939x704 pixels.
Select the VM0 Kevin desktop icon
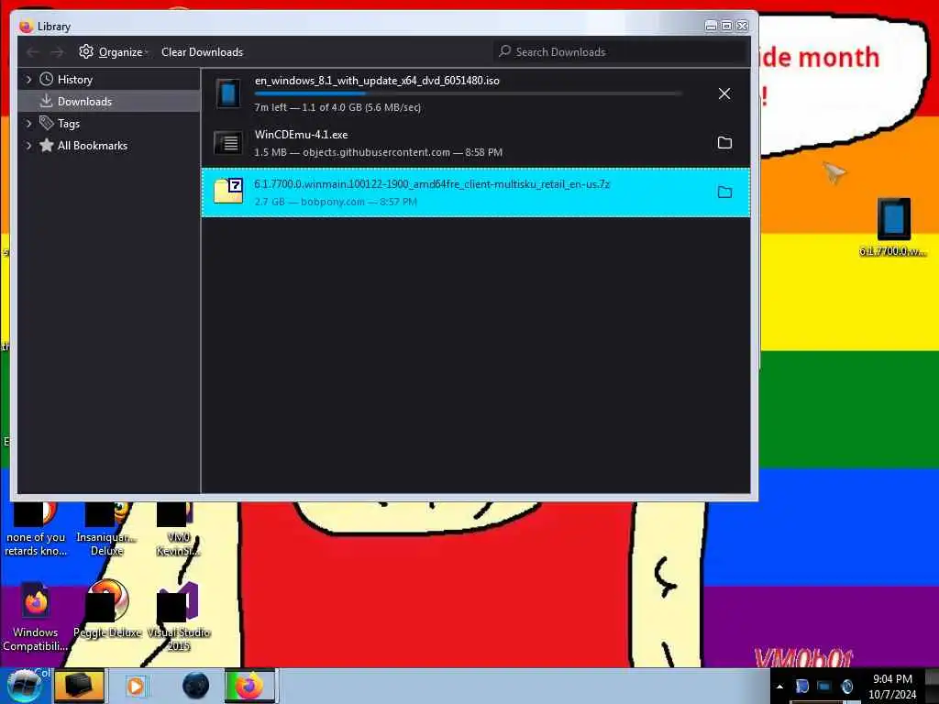point(178,530)
